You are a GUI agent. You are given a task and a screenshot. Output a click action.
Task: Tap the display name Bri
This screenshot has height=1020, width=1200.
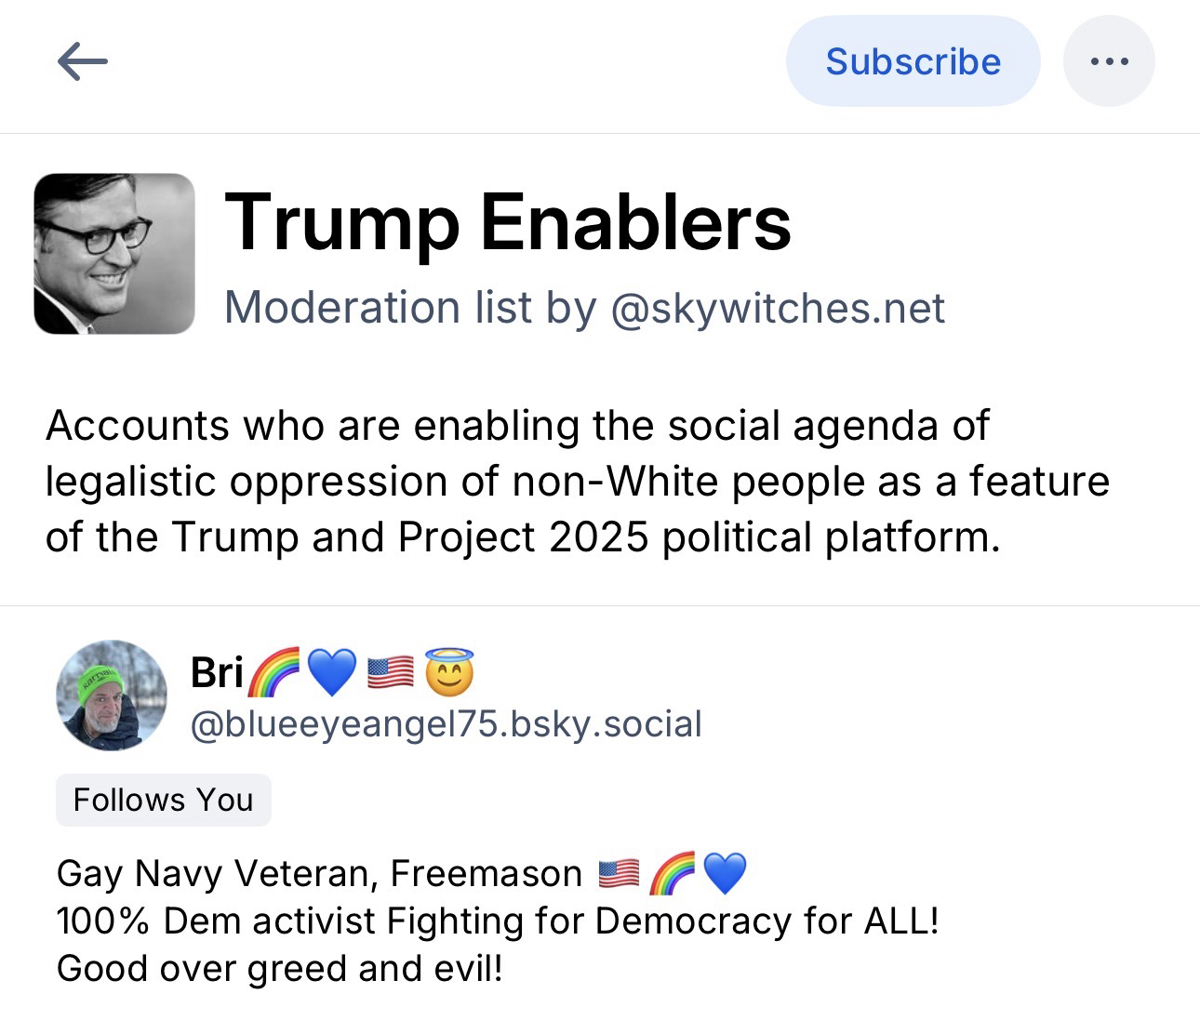[x=217, y=672]
